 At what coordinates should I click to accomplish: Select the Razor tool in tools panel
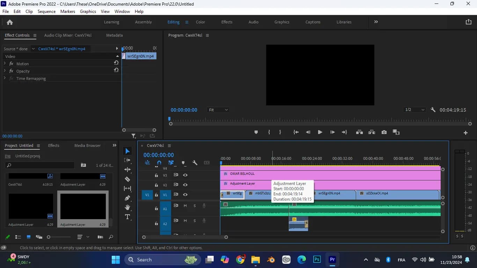pos(127,179)
